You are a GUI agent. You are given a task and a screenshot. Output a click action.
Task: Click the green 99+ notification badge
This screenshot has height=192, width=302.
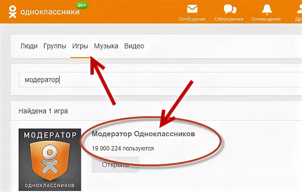point(82,5)
